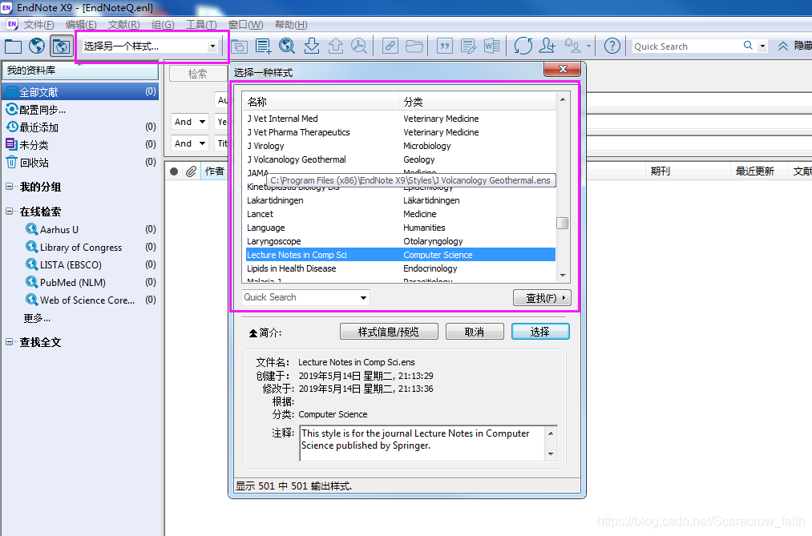Image resolution: width=812 pixels, height=536 pixels.
Task: Click the New Reference icon
Action: [263, 46]
